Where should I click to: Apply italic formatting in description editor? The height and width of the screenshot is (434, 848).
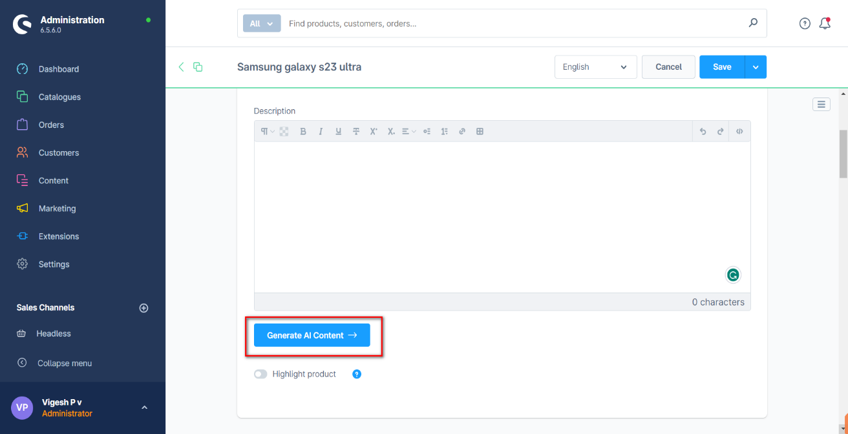(x=321, y=132)
